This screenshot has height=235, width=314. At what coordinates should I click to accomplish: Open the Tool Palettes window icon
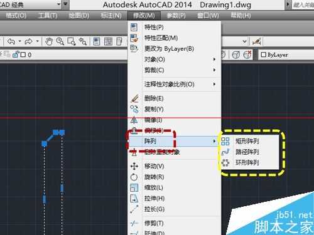point(119,41)
